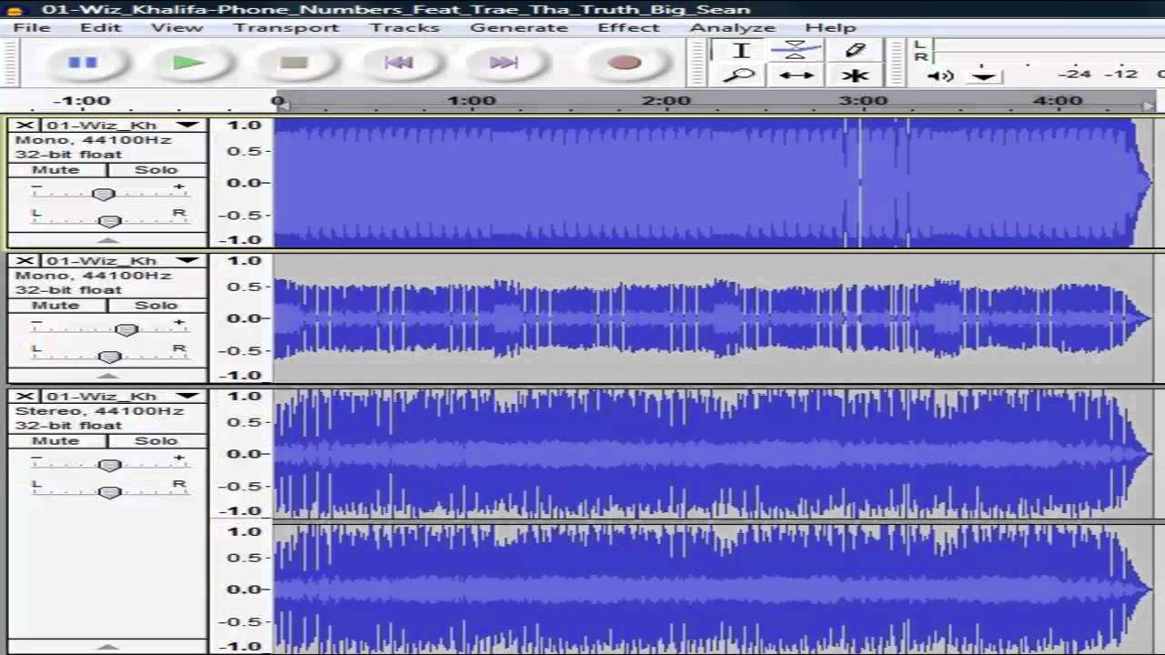Click the output speaker meter icon
The height and width of the screenshot is (655, 1165).
pyautogui.click(x=940, y=76)
